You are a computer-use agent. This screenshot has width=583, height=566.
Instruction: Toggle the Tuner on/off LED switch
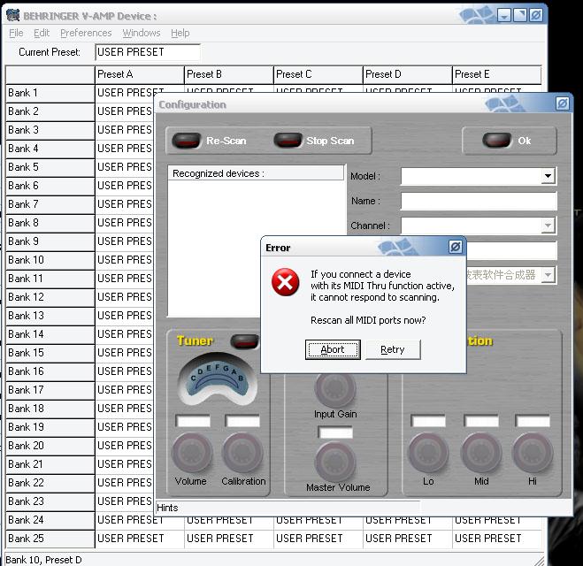click(x=243, y=341)
